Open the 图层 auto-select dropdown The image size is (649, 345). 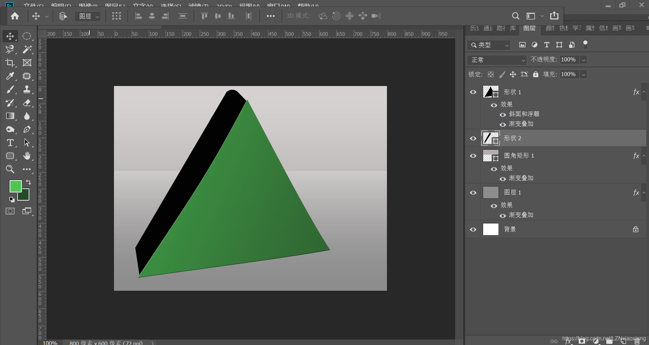coord(88,16)
